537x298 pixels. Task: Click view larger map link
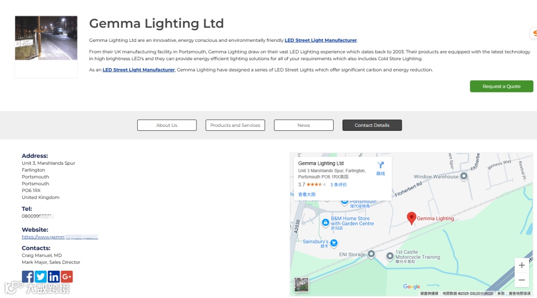[x=306, y=194]
